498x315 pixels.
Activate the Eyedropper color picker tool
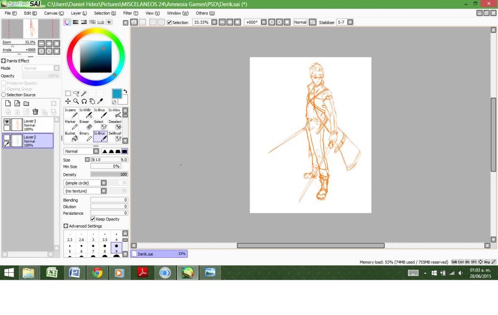(100, 101)
